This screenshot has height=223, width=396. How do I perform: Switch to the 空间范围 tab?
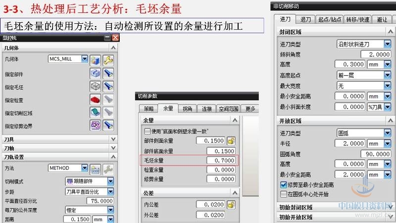coord(228,109)
